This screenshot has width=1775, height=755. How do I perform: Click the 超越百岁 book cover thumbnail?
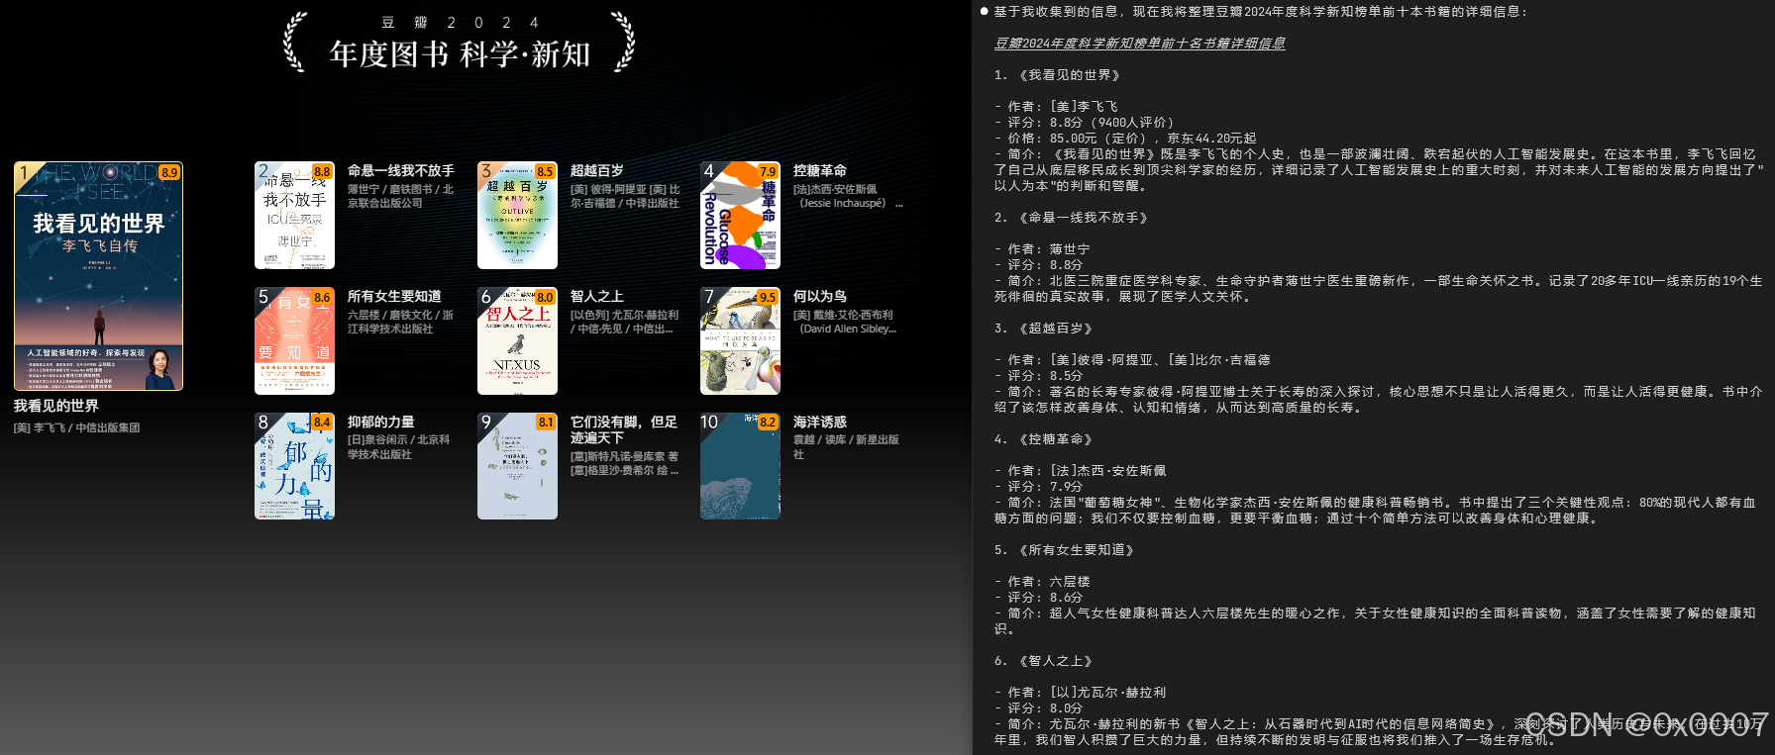click(517, 216)
